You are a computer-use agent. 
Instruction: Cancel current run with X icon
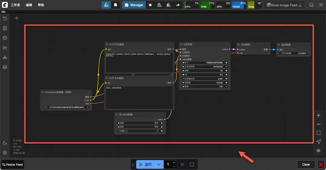pyautogui.click(x=182, y=164)
